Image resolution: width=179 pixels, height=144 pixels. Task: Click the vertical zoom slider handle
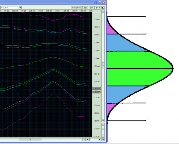tap(103, 129)
